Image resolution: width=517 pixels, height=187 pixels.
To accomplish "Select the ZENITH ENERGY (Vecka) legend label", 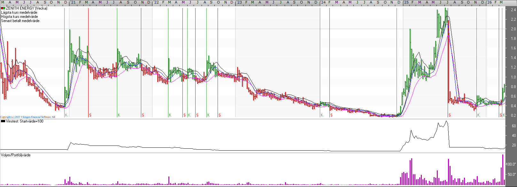I will tap(27, 8).
